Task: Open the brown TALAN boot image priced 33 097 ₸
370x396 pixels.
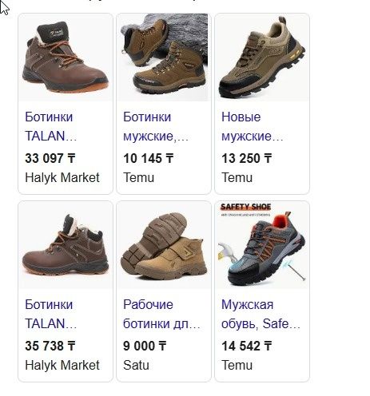Action: (x=66, y=57)
